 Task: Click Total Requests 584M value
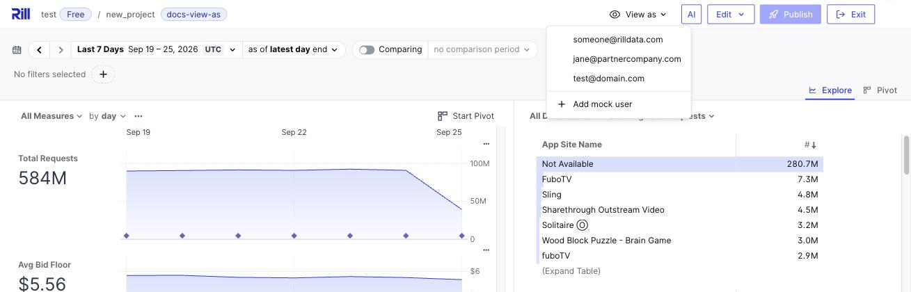tap(42, 179)
